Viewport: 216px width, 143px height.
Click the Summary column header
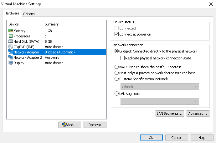pyautogui.click(x=52, y=24)
